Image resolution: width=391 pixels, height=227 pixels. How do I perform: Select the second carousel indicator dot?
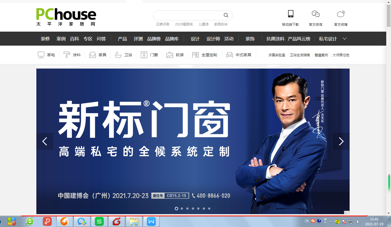click(x=182, y=209)
